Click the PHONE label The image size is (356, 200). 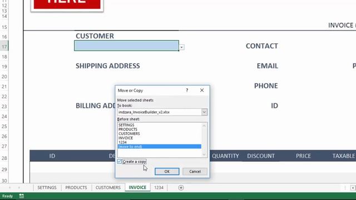pos(266,86)
